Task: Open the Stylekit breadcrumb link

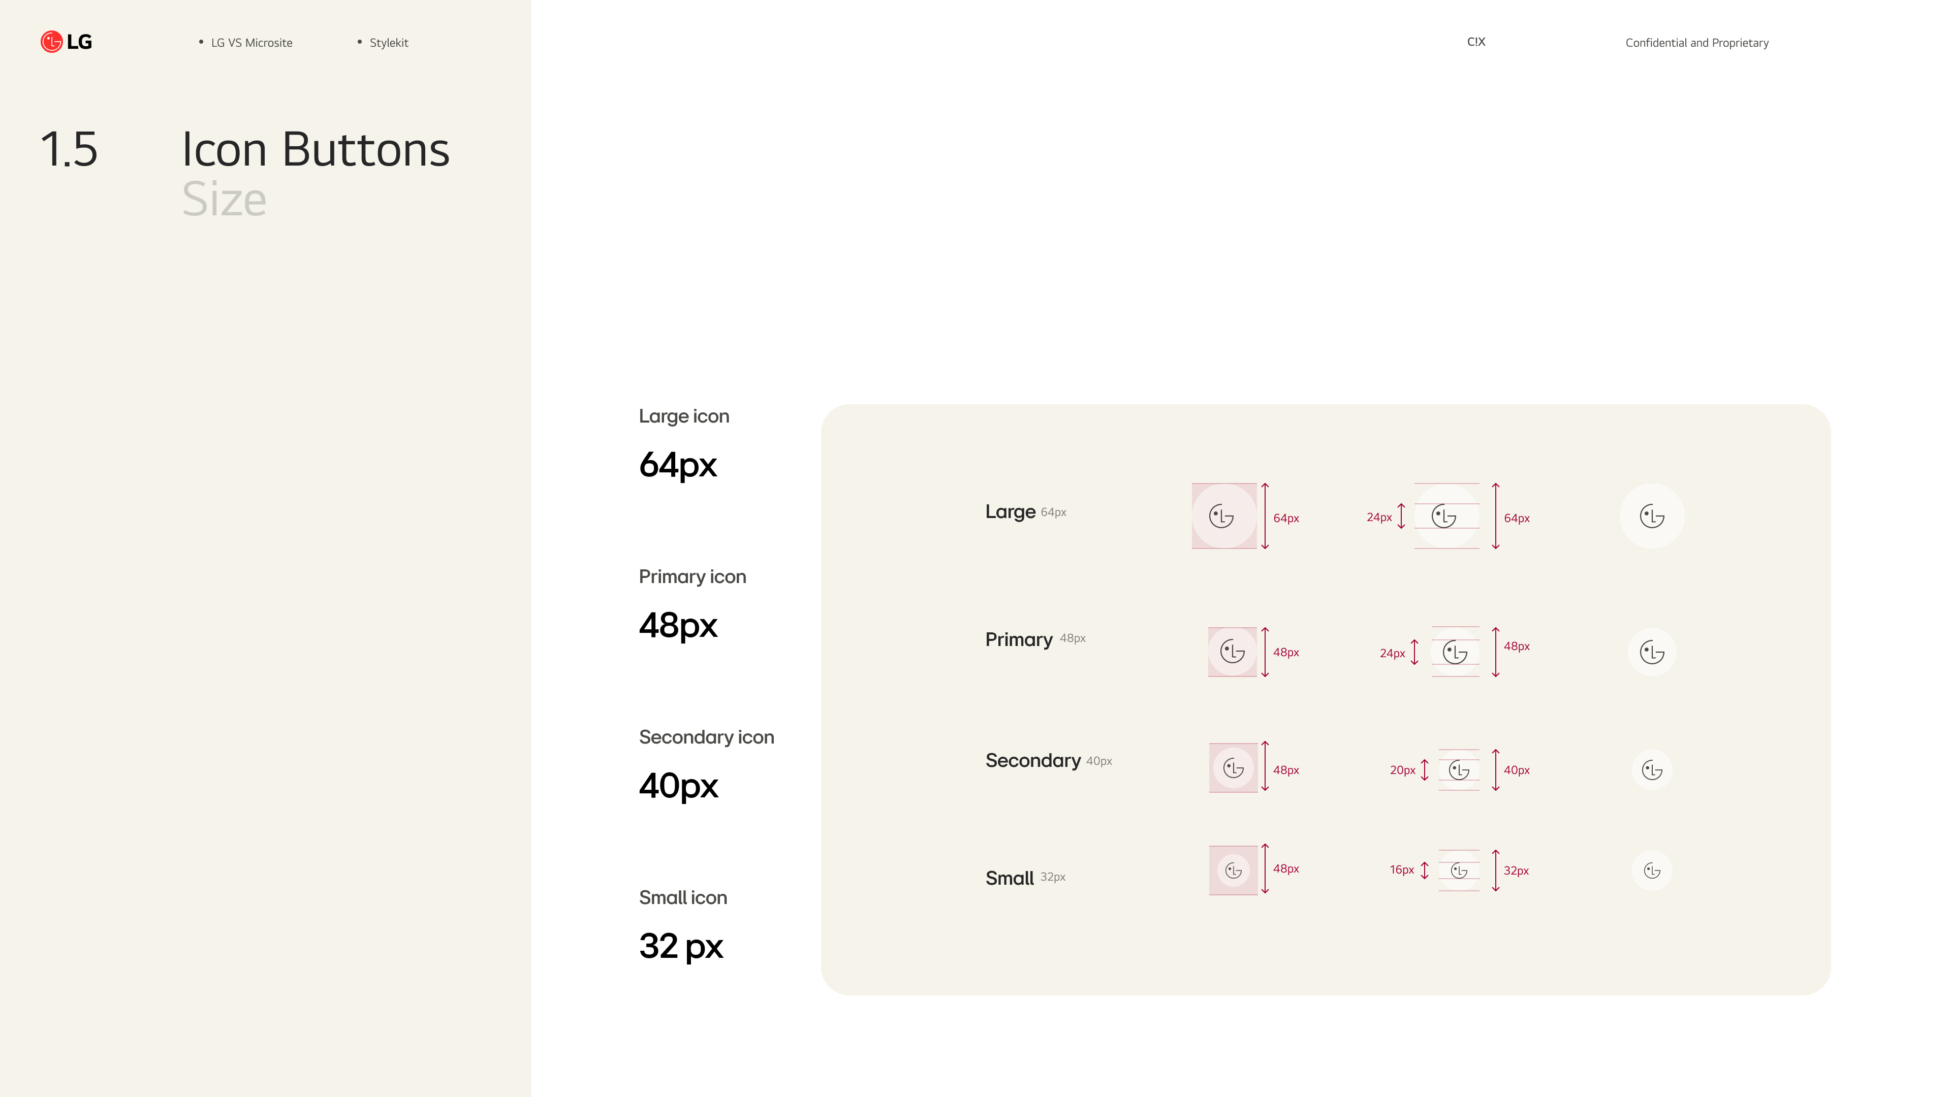Action: click(389, 42)
